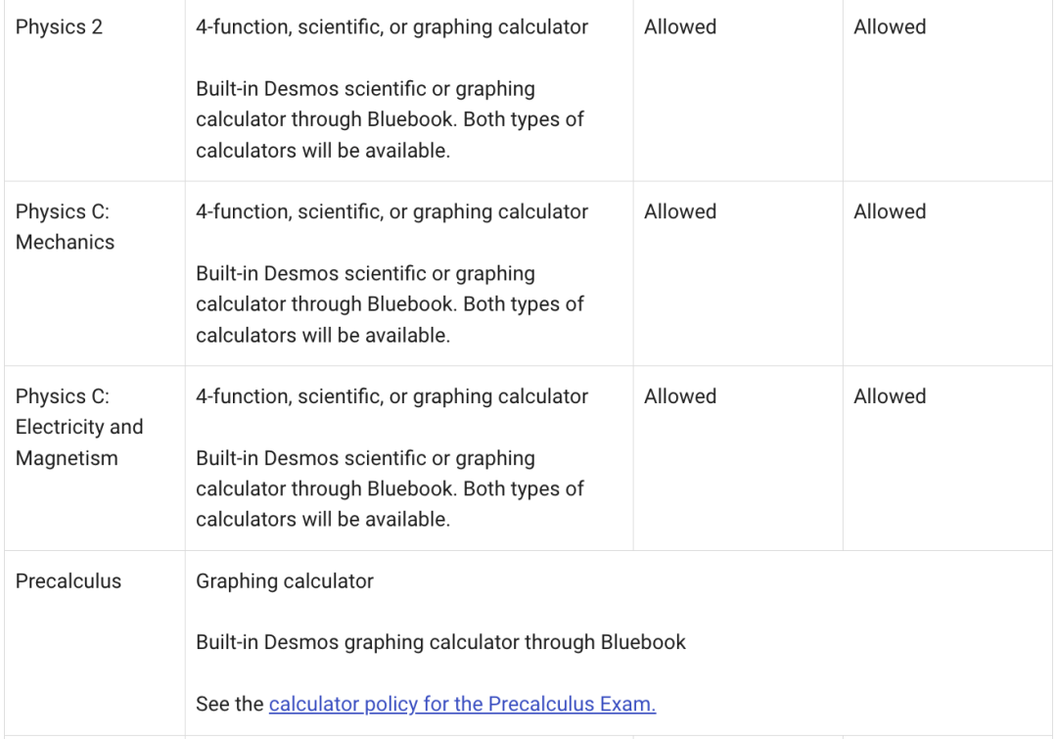Image resolution: width=1057 pixels, height=739 pixels.
Task: Click the Mechanics row '4-function, scientific, or graphing' text
Action: [391, 211]
